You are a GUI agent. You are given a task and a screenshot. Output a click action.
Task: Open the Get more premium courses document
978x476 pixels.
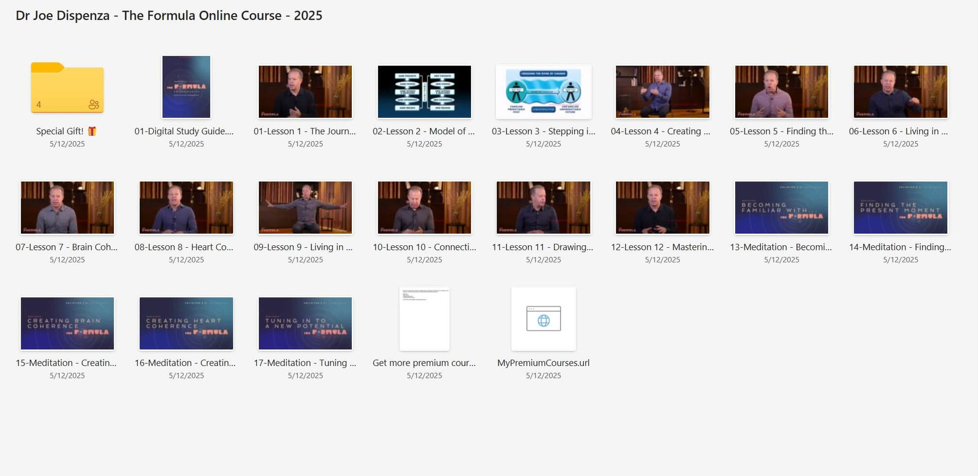(424, 319)
